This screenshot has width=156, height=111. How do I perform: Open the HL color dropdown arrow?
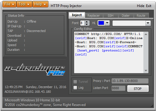click(x=107, y=23)
